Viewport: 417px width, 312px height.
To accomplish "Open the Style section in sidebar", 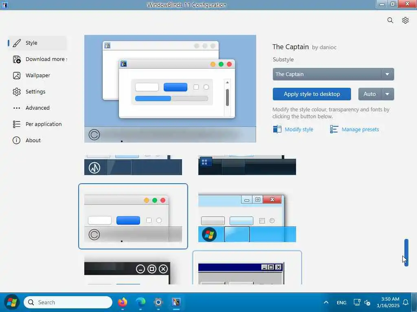I will (37, 43).
